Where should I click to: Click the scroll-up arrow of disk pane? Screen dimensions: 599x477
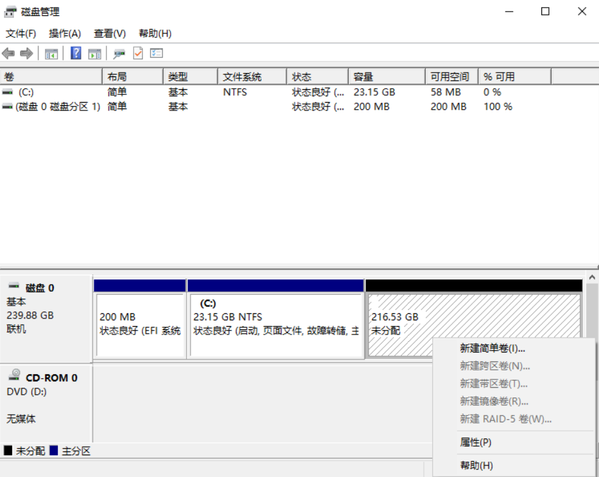[591, 277]
